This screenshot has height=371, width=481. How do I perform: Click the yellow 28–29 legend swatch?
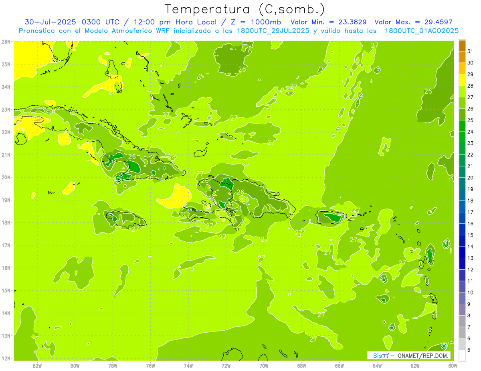click(x=462, y=80)
